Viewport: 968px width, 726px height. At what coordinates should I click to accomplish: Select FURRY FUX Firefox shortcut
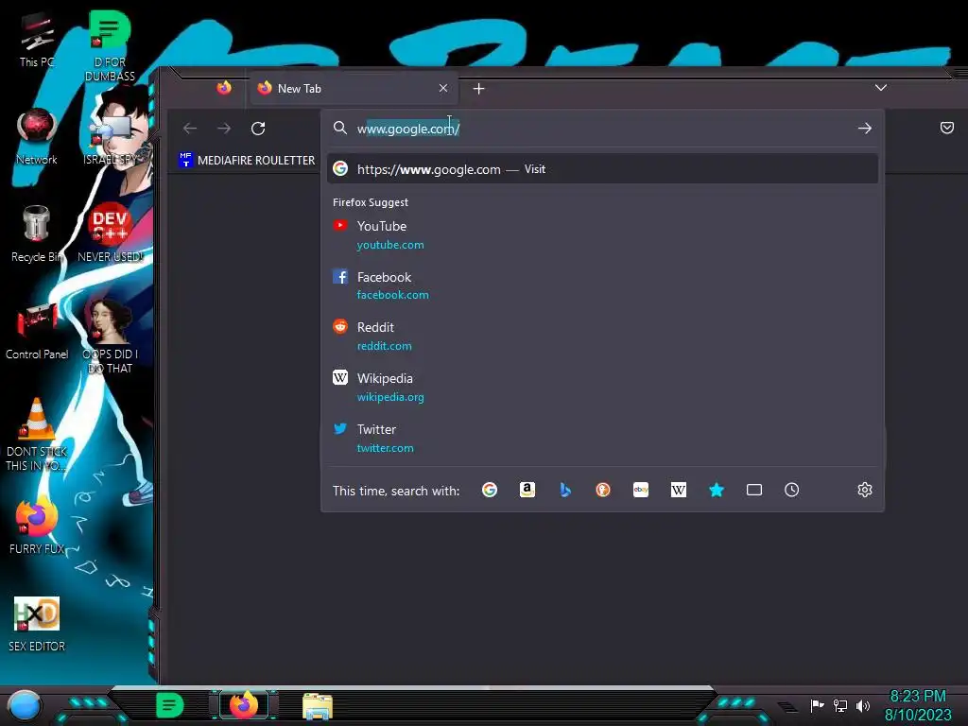click(x=37, y=526)
